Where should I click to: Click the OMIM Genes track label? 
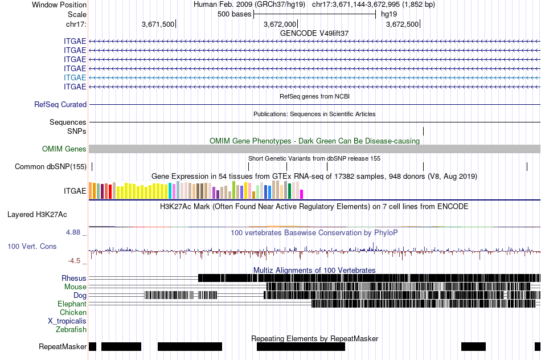64,149
